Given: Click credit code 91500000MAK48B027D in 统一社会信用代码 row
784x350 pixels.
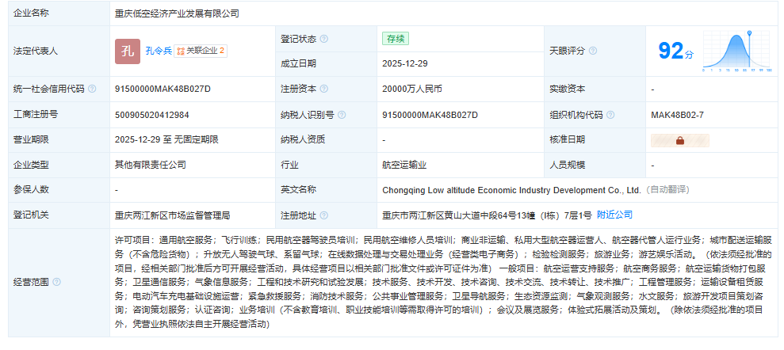Looking at the screenshot, I should click(x=163, y=89).
